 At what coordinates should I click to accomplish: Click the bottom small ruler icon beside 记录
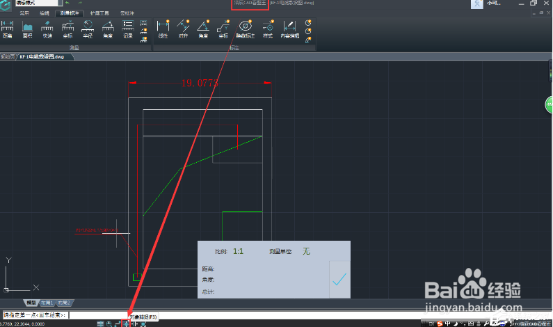click(x=143, y=40)
